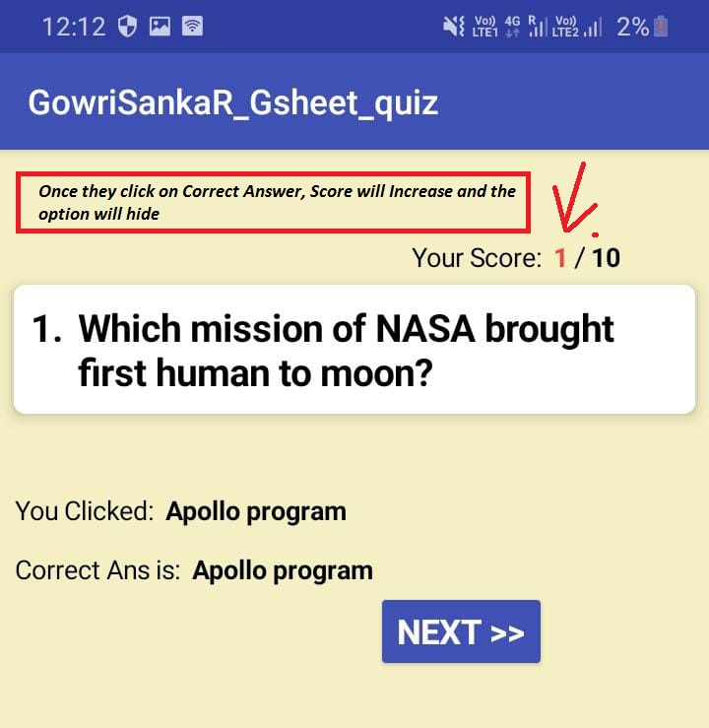Screen dimensions: 709x728
Task: Tap the 2% battery percentage text
Action: pyautogui.click(x=632, y=27)
